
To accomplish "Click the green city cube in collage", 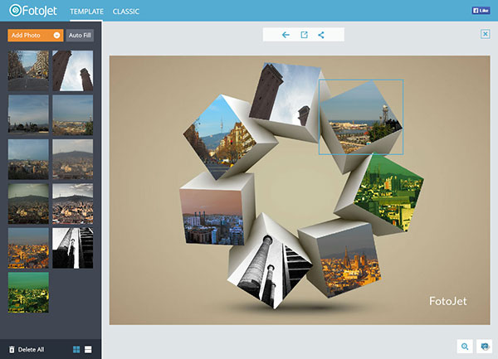I will 388,192.
